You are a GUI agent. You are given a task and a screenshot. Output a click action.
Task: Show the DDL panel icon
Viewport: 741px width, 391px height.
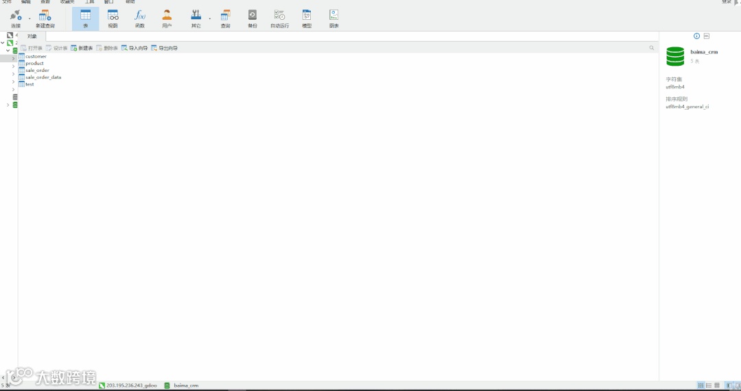(x=707, y=36)
